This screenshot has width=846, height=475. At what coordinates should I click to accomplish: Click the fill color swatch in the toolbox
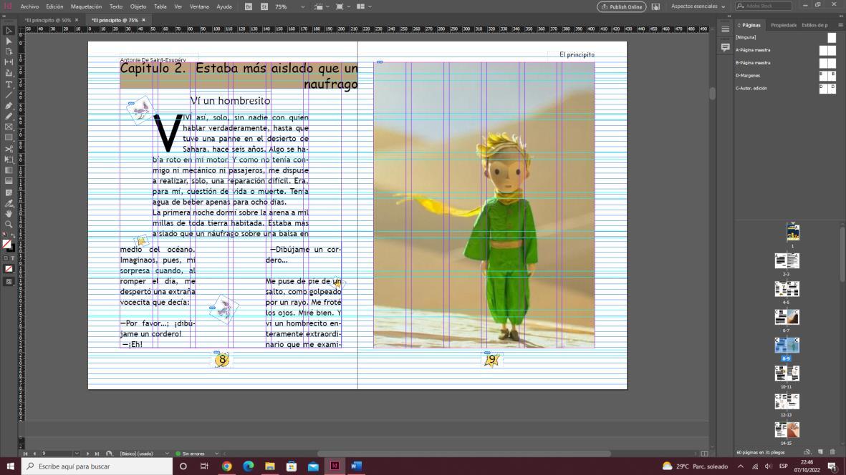(6, 243)
